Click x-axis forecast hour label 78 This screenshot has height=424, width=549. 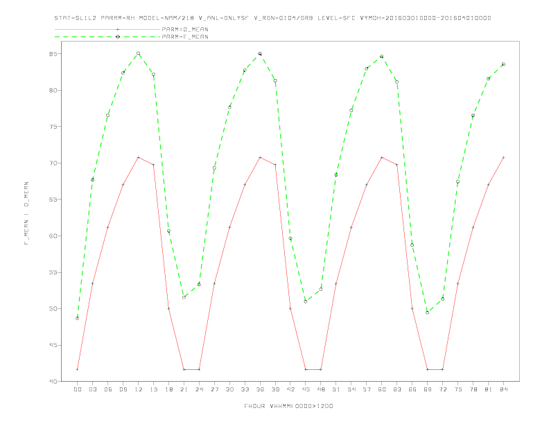pyautogui.click(x=473, y=389)
